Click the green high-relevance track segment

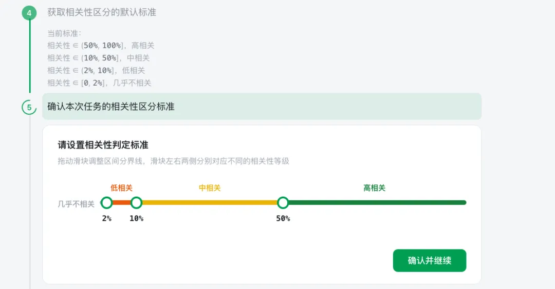click(x=375, y=203)
